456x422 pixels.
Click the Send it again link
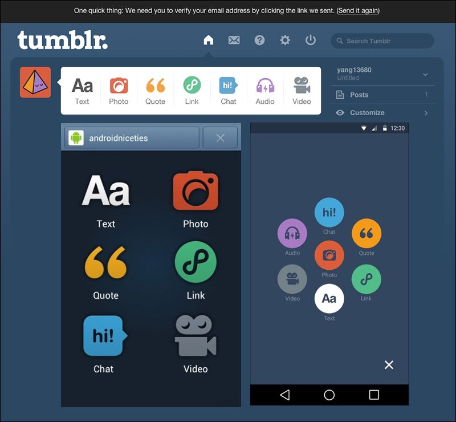[358, 10]
